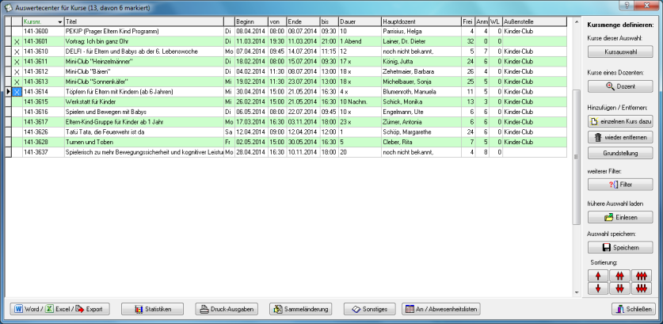The height and width of the screenshot is (324, 663).
Task: Click duration cell '10 Nachm.'
Action: (x=360, y=102)
